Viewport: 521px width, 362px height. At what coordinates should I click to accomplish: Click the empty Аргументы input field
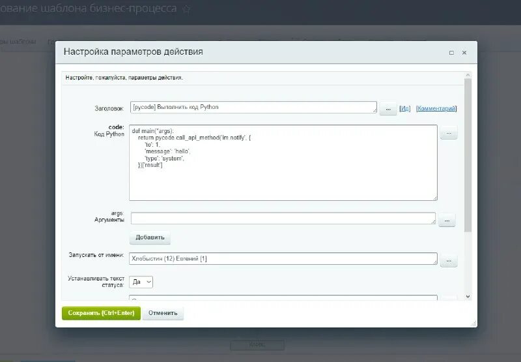pos(283,219)
